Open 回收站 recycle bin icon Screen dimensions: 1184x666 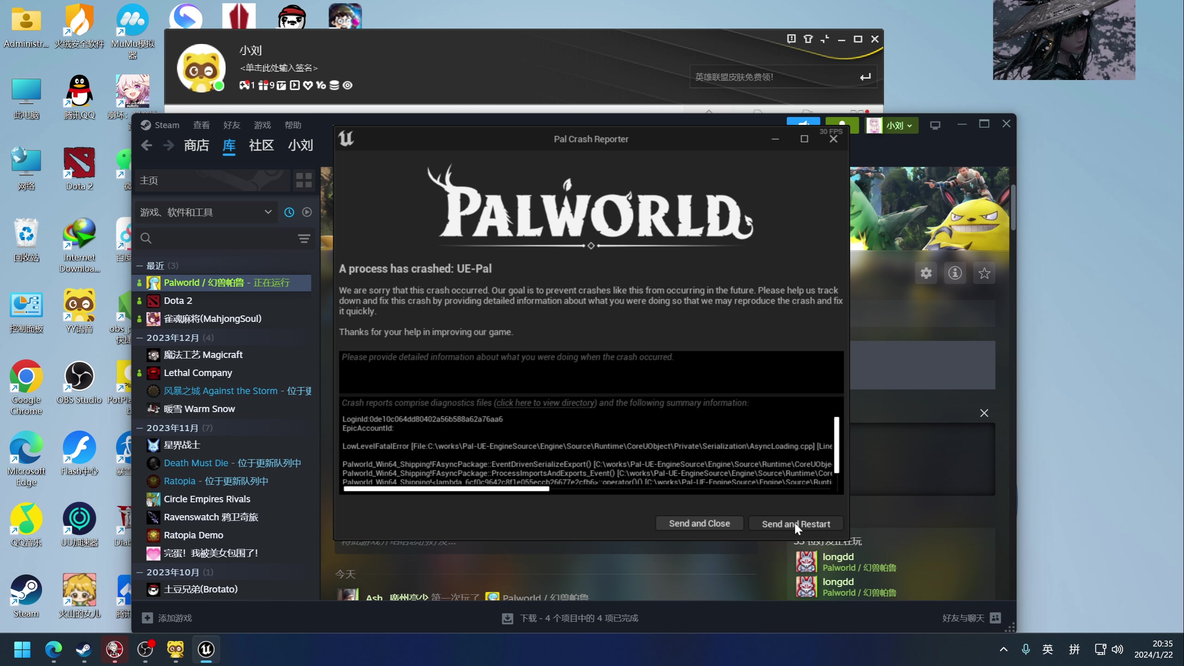26,240
